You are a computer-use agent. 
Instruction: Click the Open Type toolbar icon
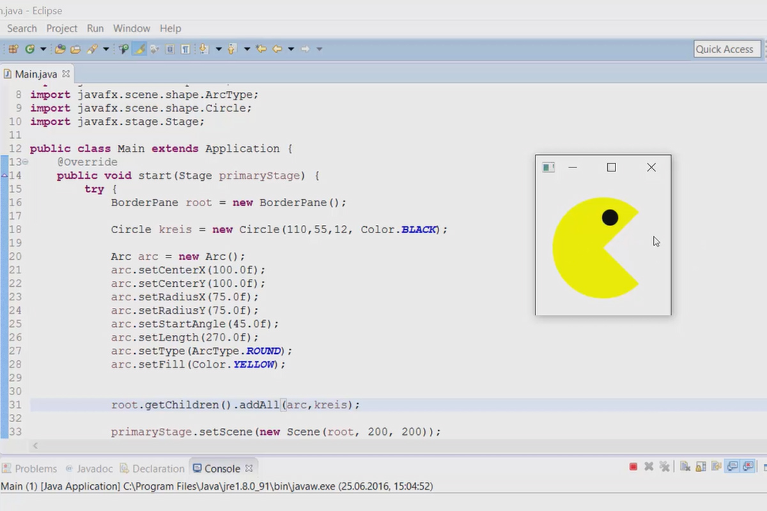coord(59,49)
